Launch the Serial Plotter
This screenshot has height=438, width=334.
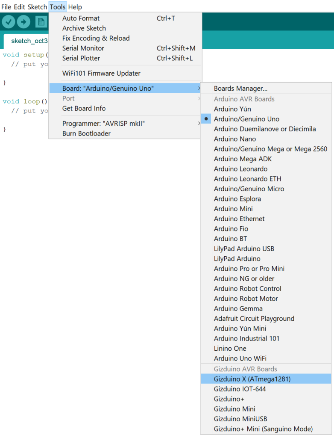(x=80, y=58)
